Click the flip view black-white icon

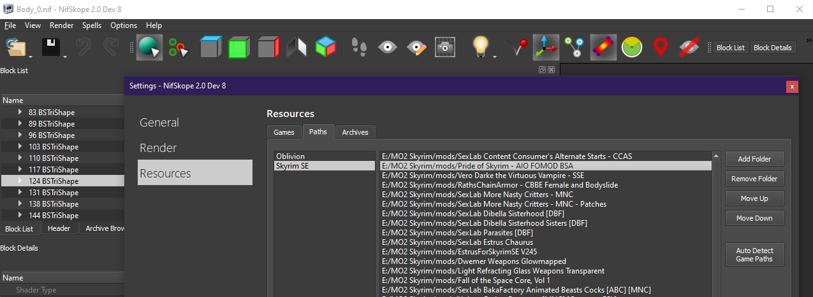(x=297, y=48)
